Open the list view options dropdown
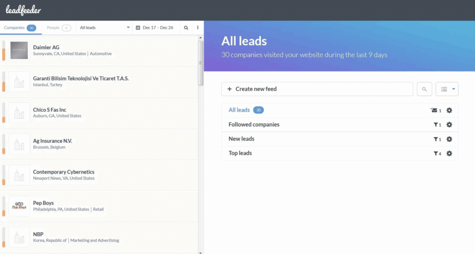This screenshot has width=475, height=254. (447, 89)
